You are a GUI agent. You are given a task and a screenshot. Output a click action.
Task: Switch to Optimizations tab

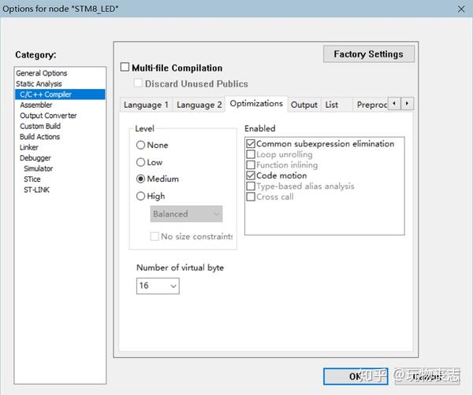[256, 104]
